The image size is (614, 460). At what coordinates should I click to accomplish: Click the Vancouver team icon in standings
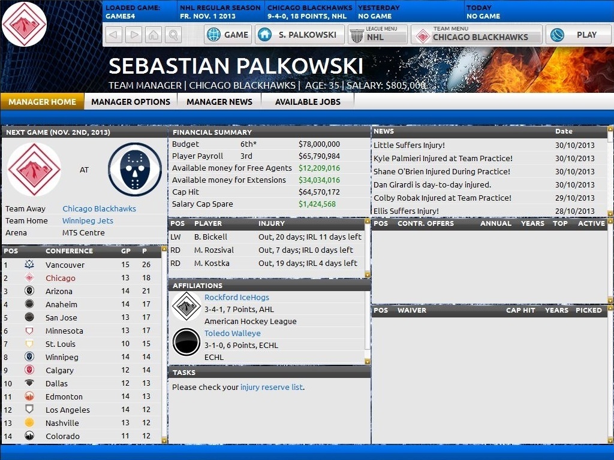29,264
